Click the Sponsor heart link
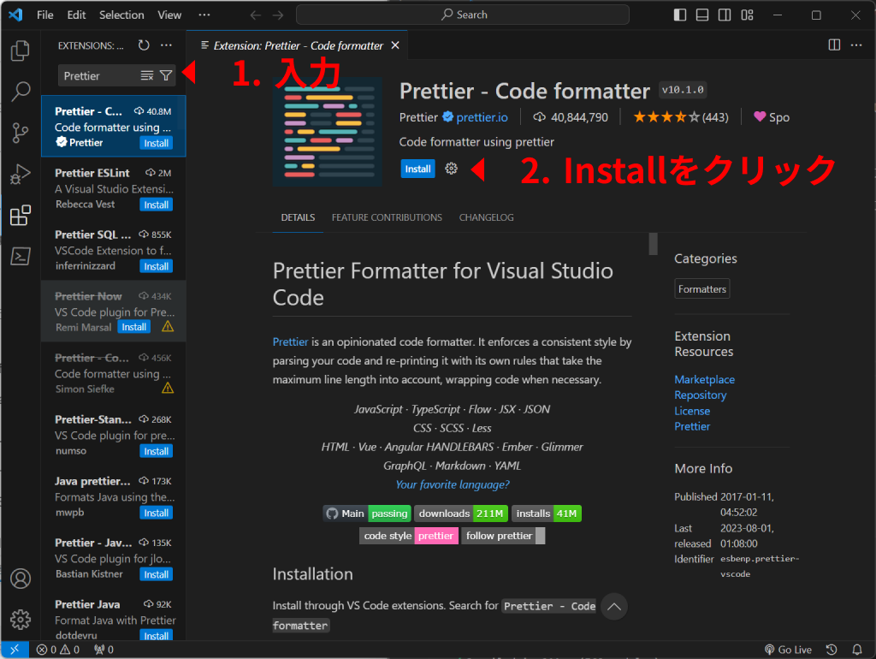 [x=772, y=117]
